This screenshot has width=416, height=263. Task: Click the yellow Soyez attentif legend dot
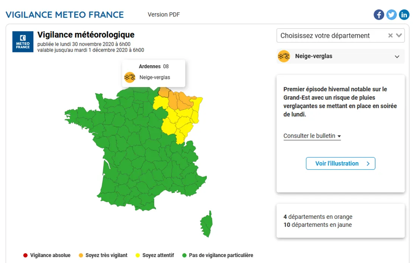pyautogui.click(x=137, y=255)
